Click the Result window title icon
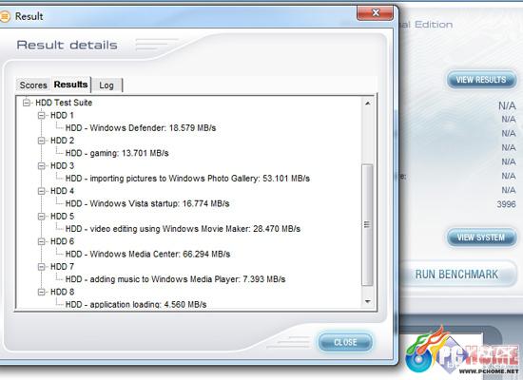The width and height of the screenshot is (523, 380). (5, 16)
